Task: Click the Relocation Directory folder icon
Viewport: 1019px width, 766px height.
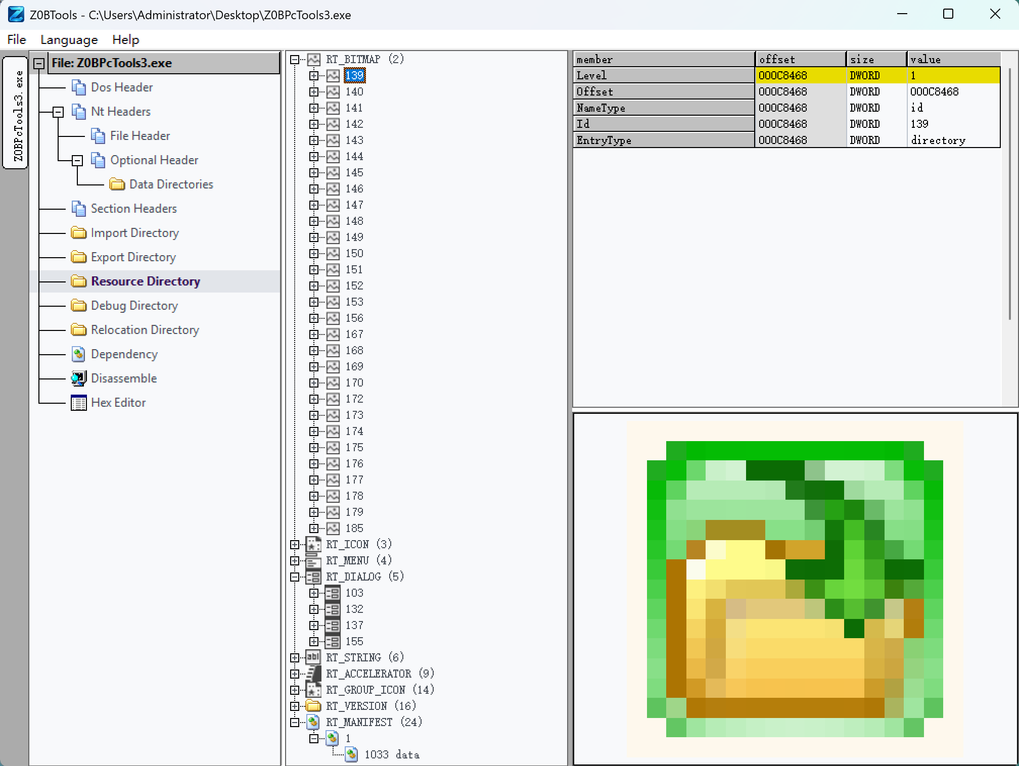Action: pyautogui.click(x=78, y=330)
